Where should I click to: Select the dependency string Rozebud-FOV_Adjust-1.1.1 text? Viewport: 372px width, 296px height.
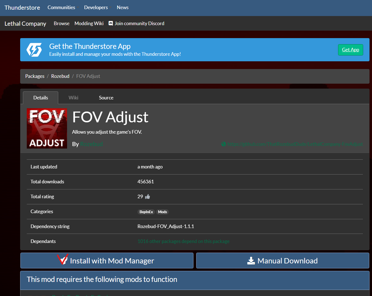point(166,226)
